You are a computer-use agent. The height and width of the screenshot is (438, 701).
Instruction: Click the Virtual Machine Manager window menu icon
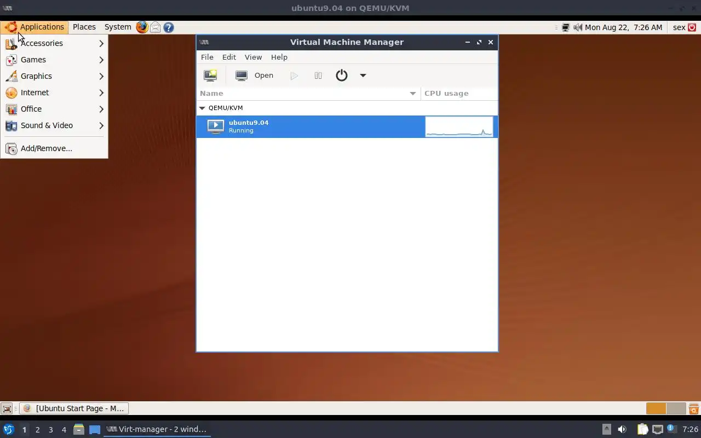[x=204, y=42]
